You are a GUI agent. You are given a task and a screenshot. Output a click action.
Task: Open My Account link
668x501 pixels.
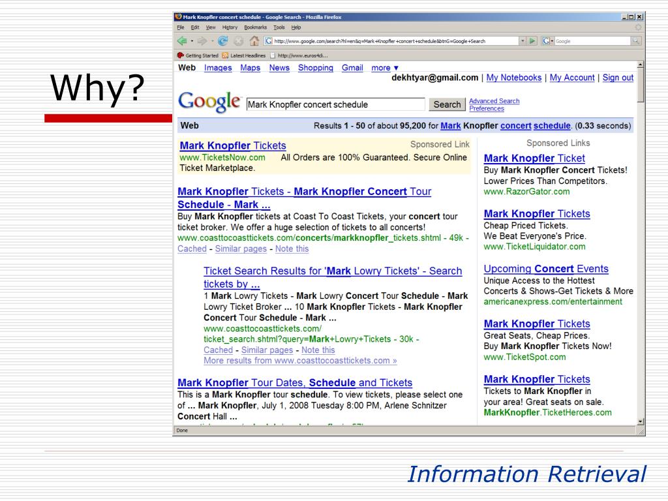(571, 78)
